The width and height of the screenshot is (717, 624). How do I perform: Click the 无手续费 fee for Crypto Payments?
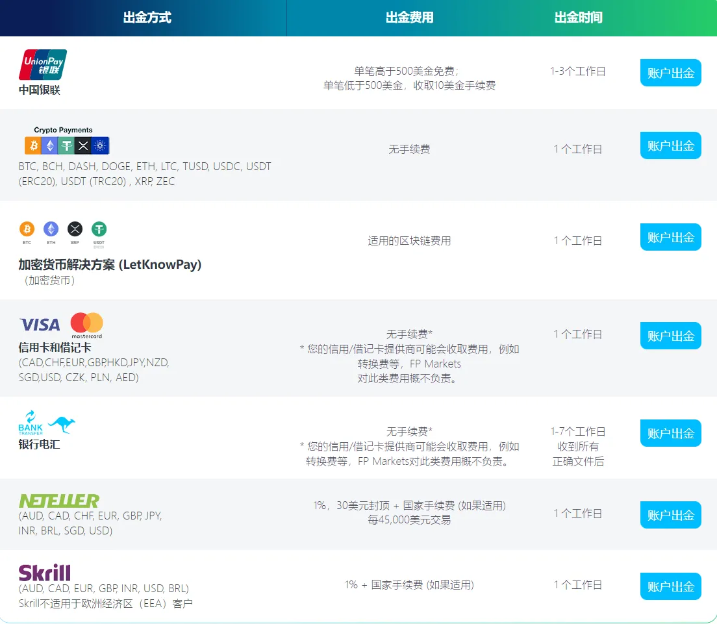tap(409, 149)
